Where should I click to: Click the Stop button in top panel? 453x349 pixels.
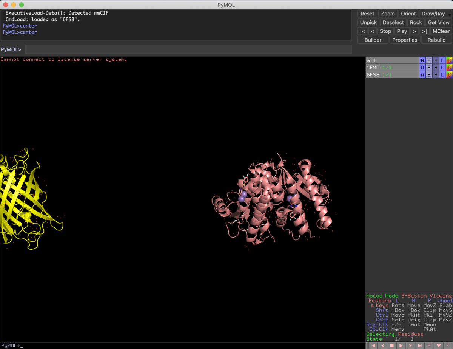tap(385, 31)
